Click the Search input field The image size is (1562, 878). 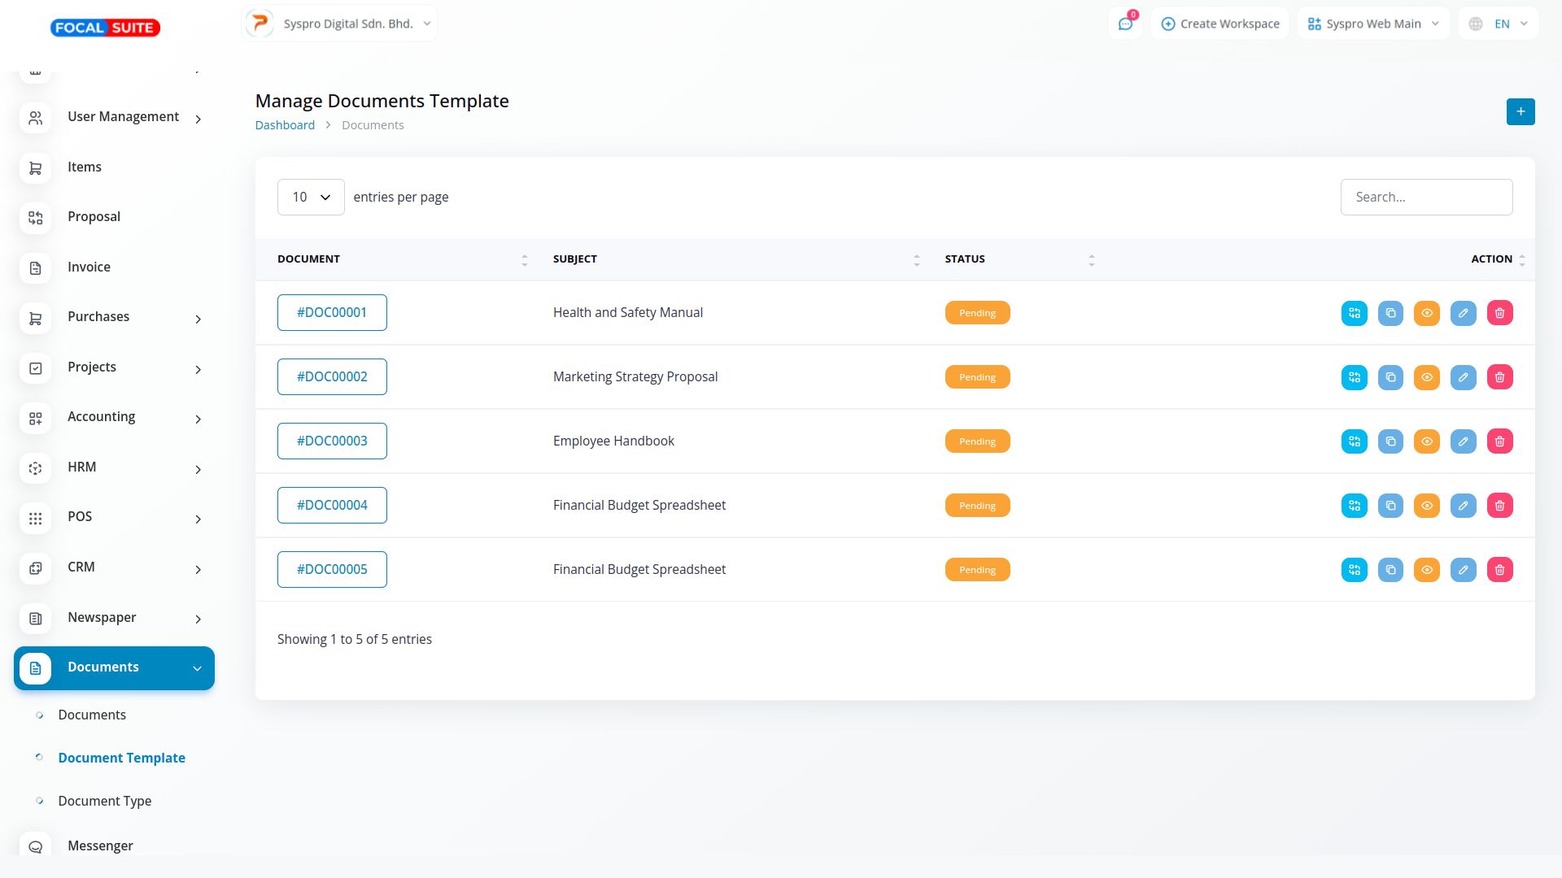pyautogui.click(x=1425, y=197)
